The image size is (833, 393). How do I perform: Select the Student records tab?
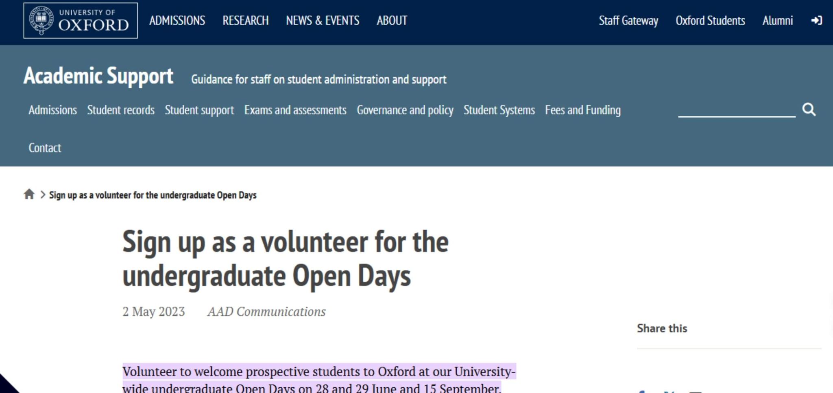121,110
